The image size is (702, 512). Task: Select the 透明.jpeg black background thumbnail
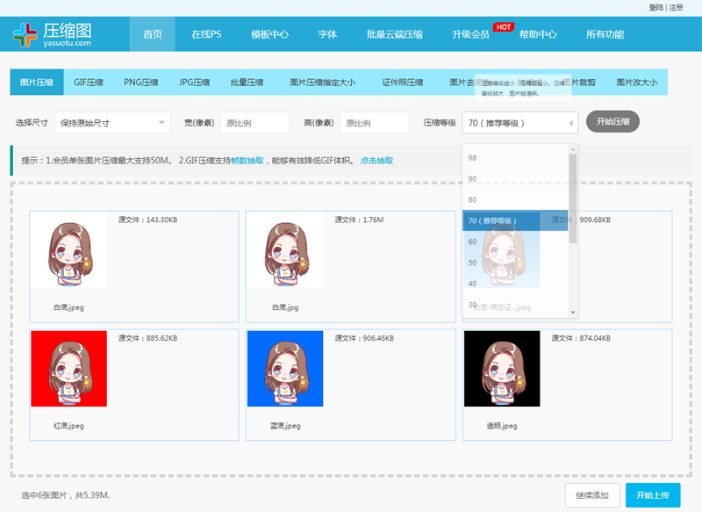502,369
